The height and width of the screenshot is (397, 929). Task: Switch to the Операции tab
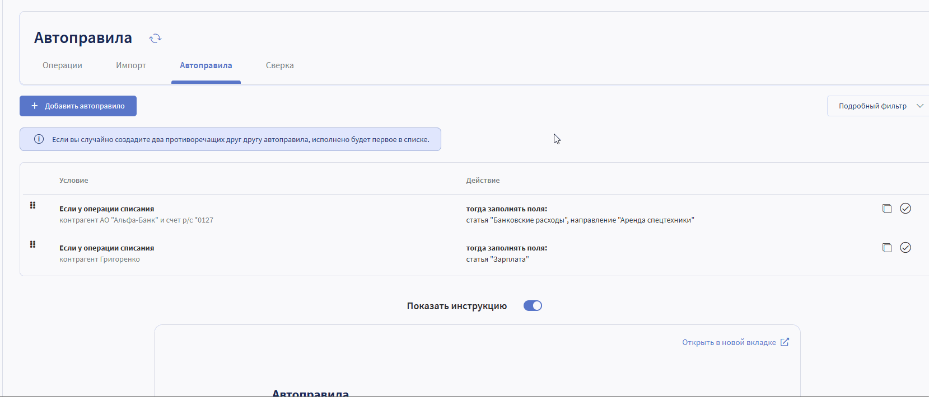pos(62,65)
